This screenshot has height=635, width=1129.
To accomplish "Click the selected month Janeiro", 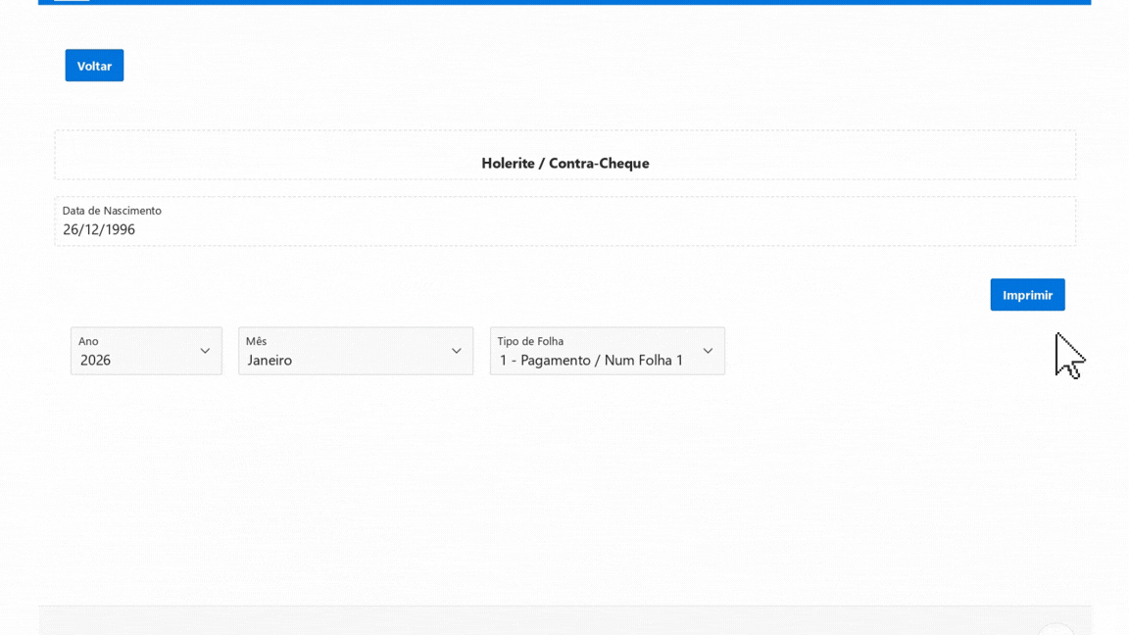I will pos(270,360).
